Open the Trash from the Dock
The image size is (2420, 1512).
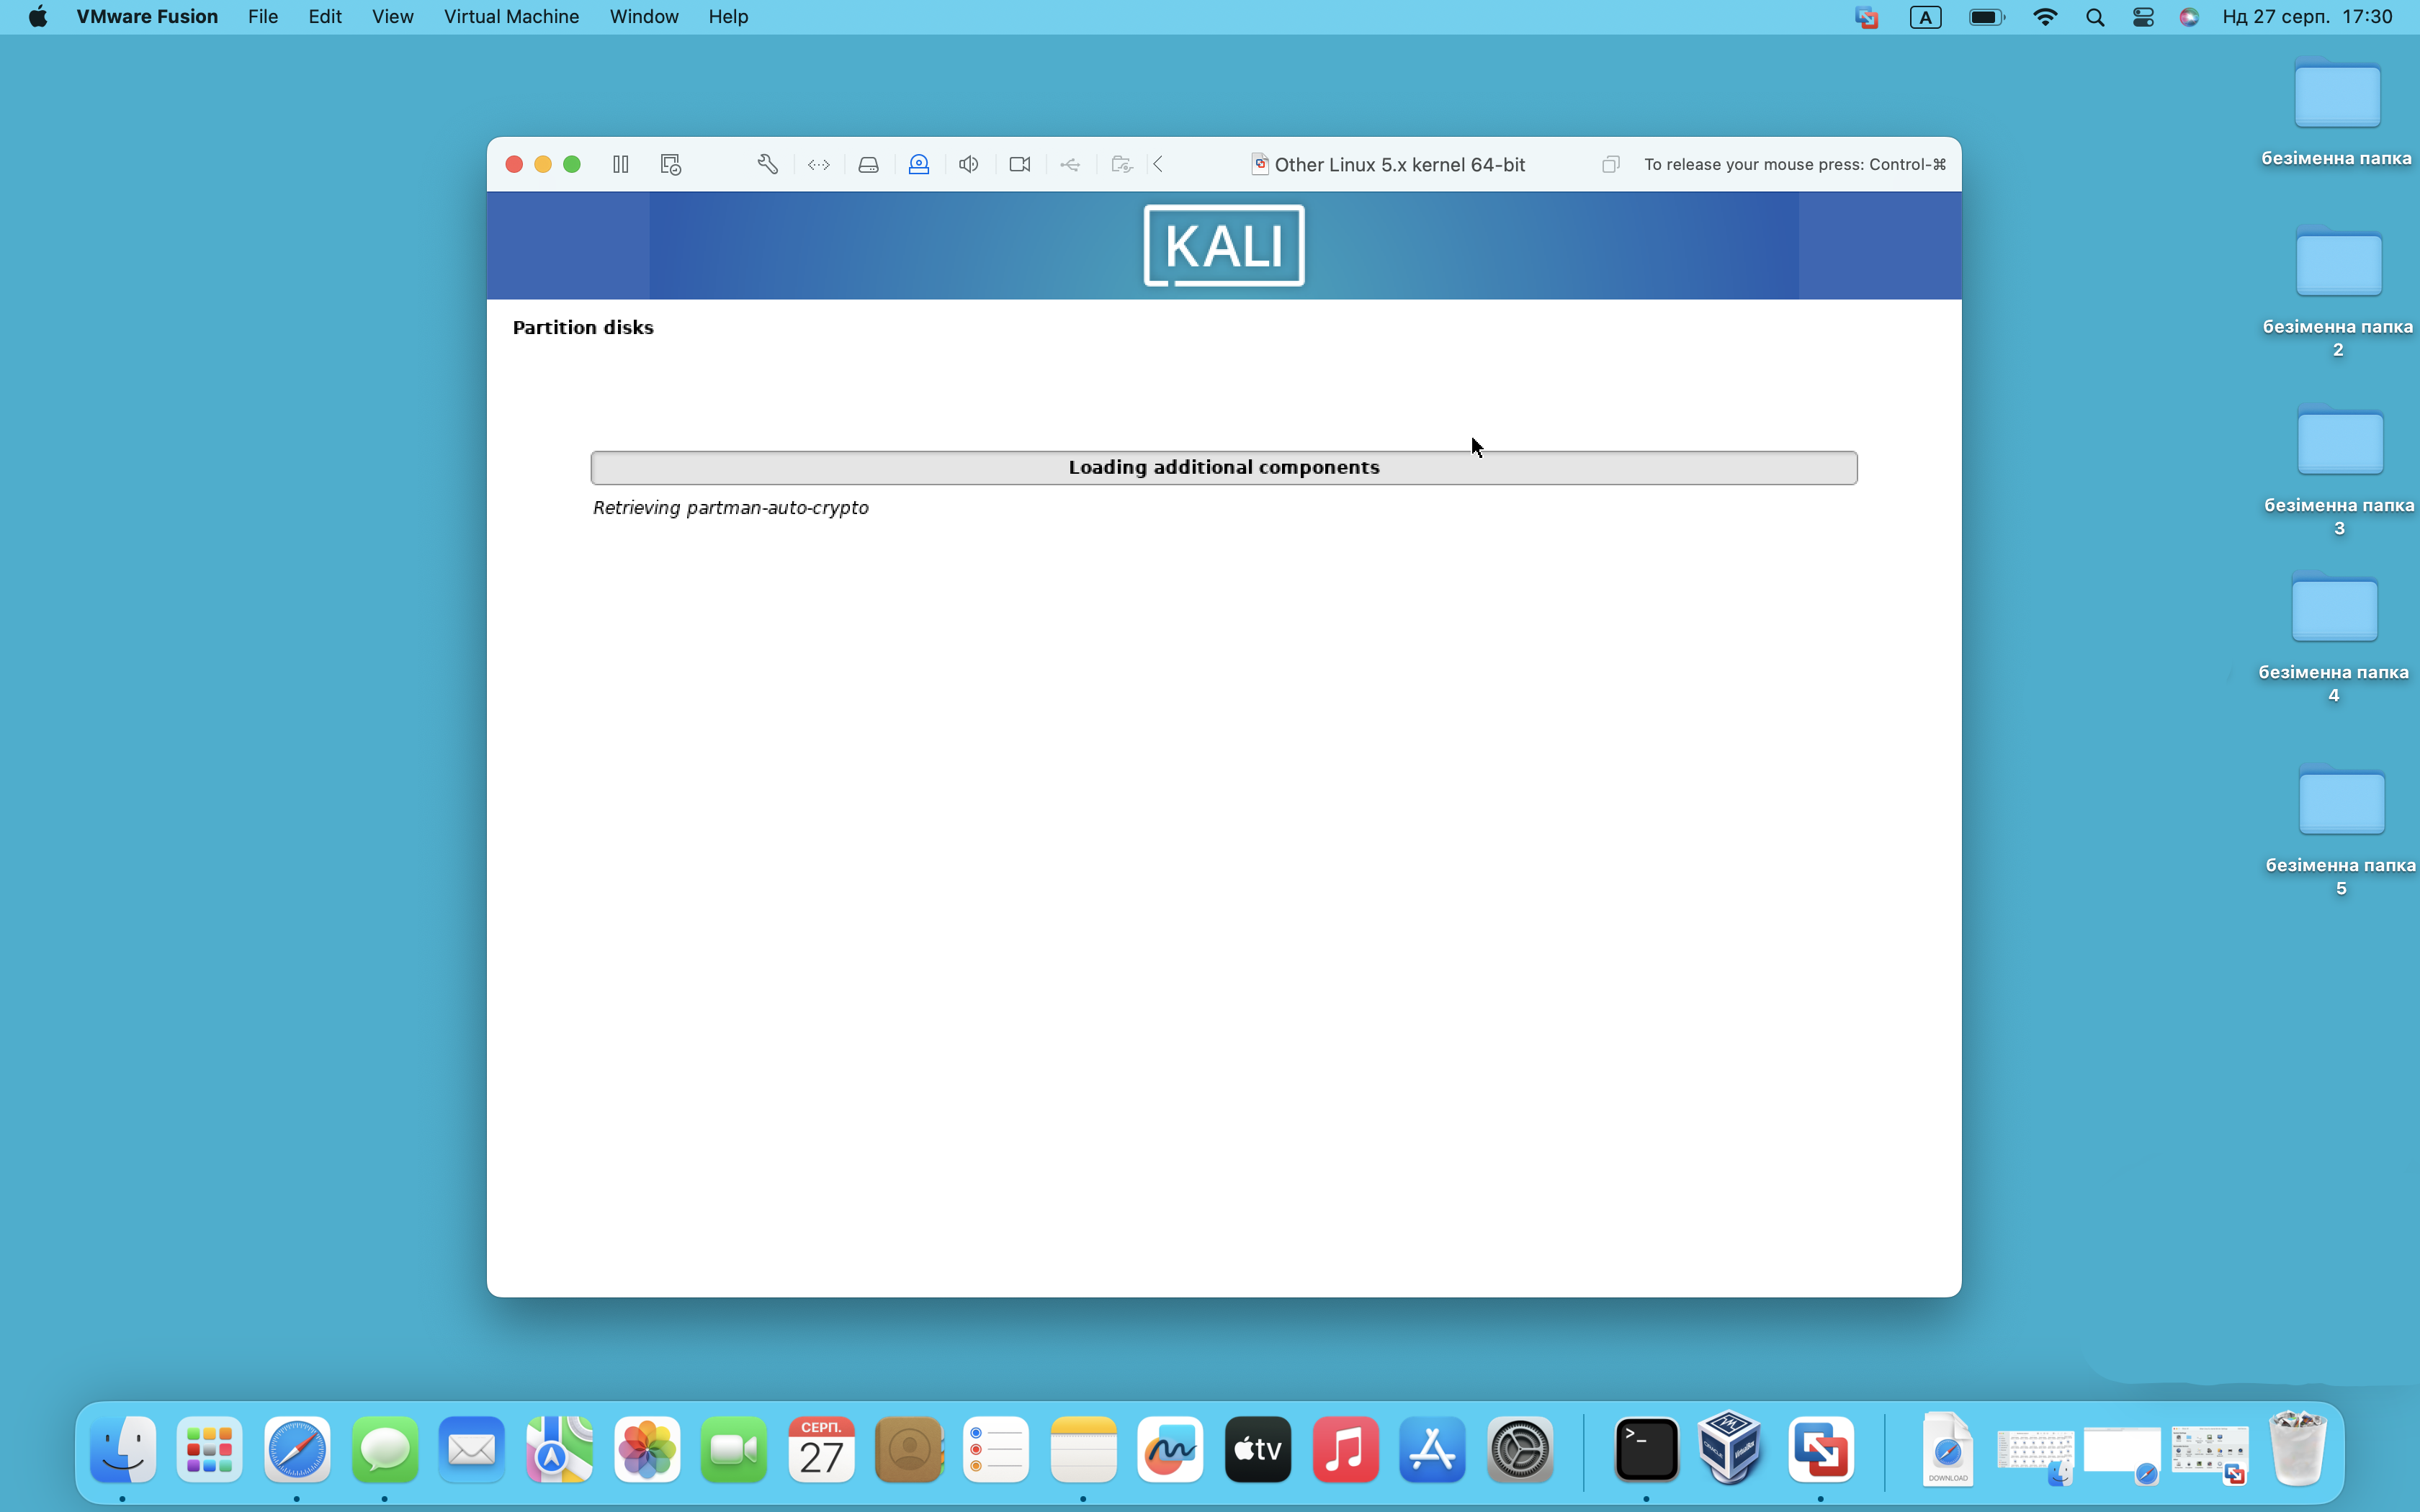pos(2298,1448)
